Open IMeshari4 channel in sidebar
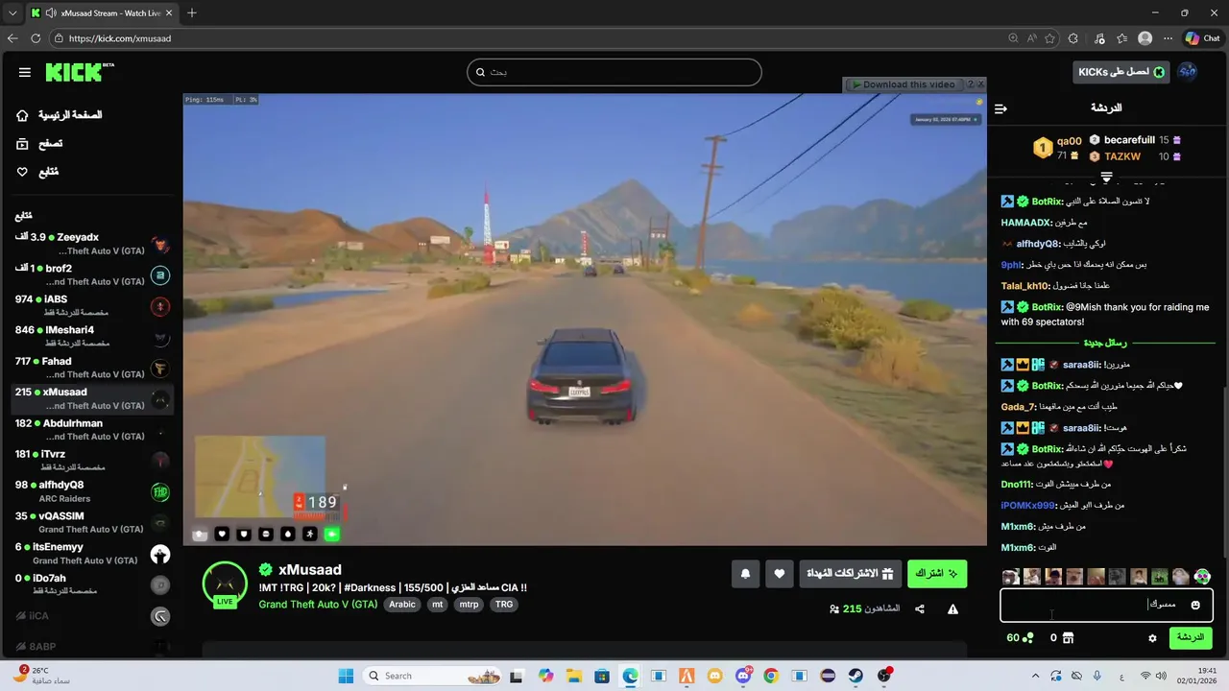This screenshot has height=691, width=1229. [x=92, y=337]
